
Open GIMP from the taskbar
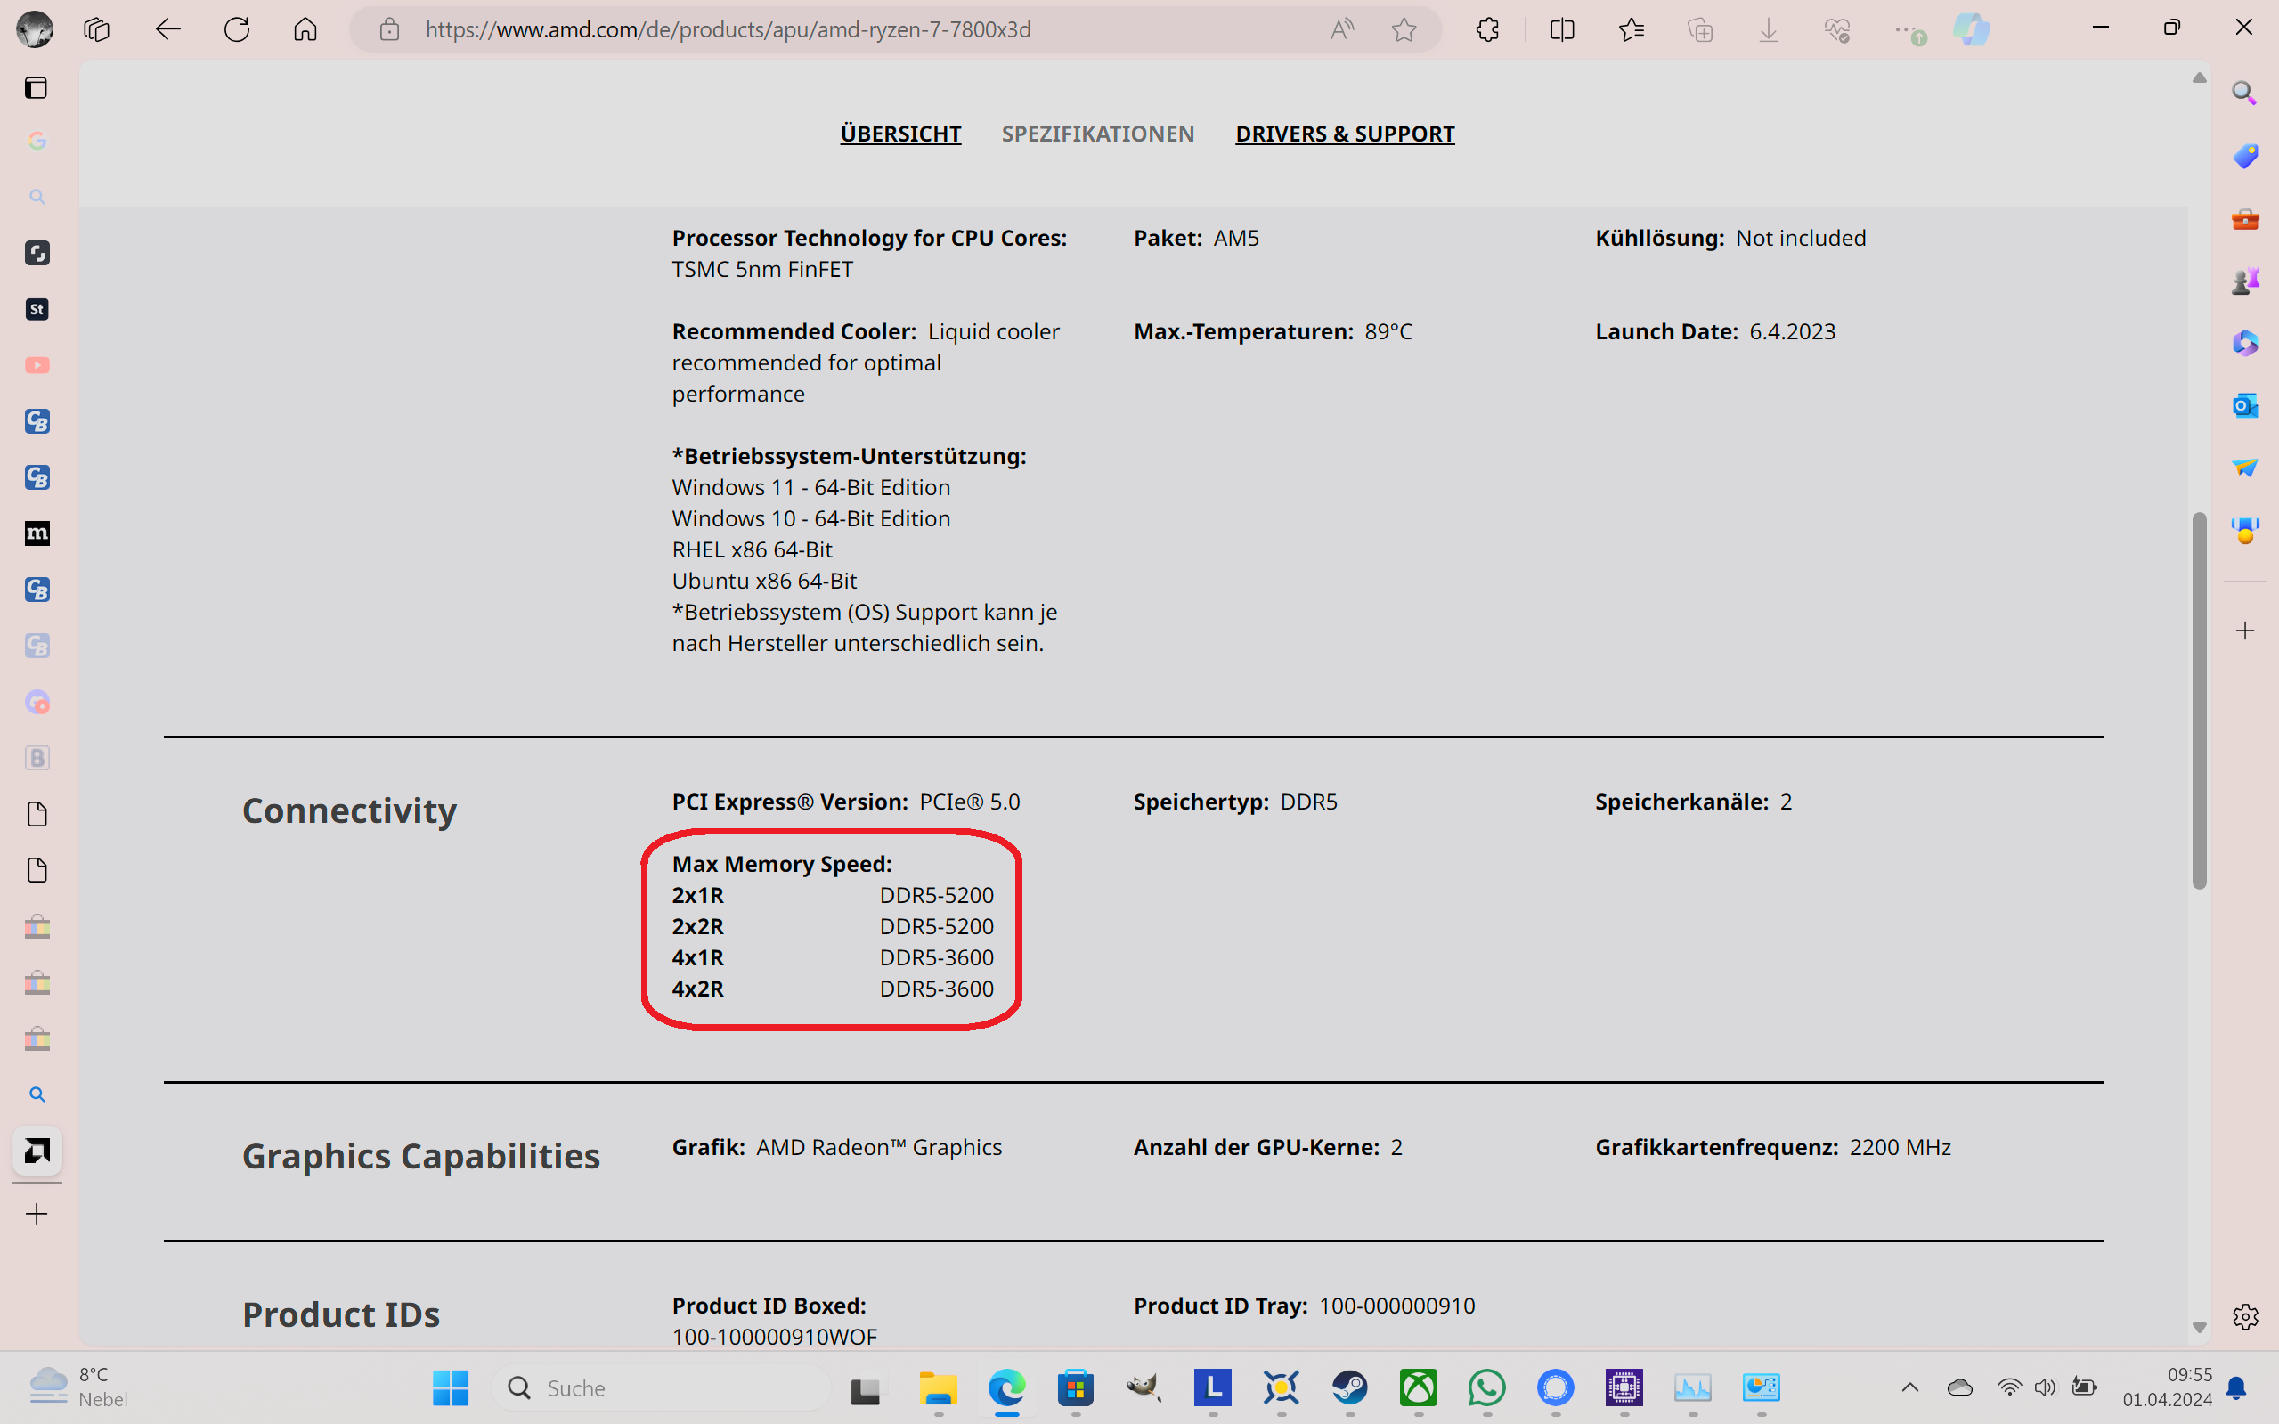click(1144, 1387)
